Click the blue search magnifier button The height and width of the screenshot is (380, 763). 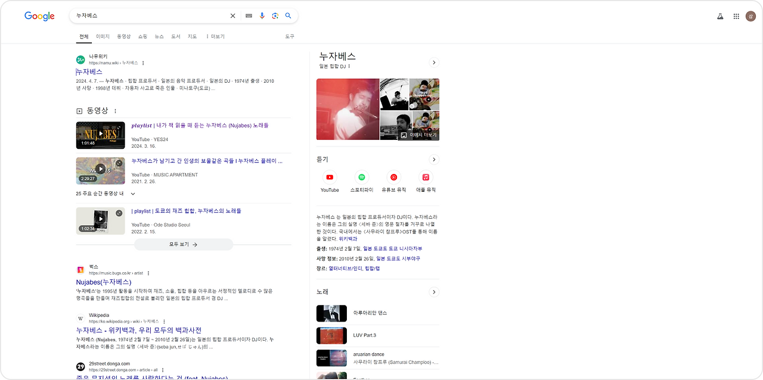[289, 16]
